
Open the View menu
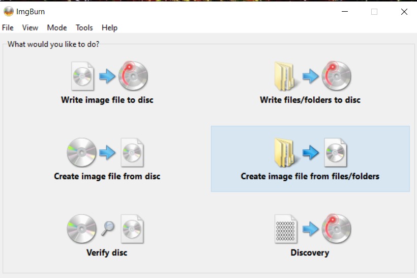point(30,27)
